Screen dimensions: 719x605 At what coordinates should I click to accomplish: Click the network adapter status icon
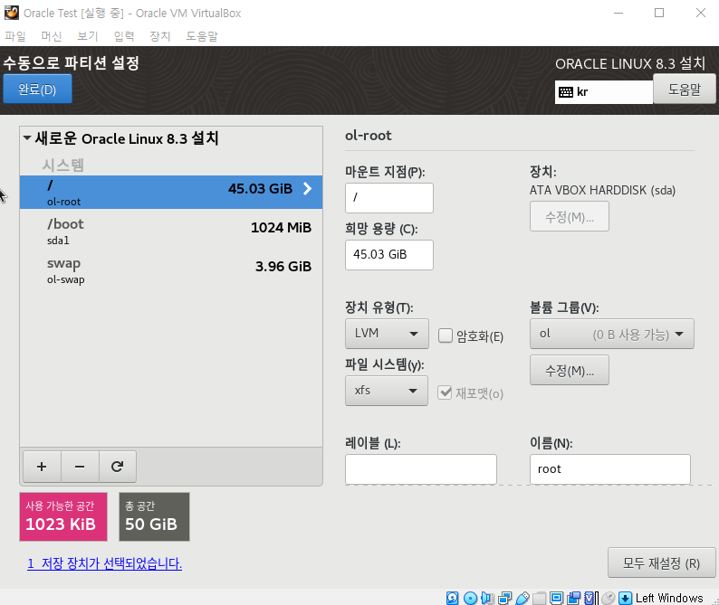click(505, 598)
